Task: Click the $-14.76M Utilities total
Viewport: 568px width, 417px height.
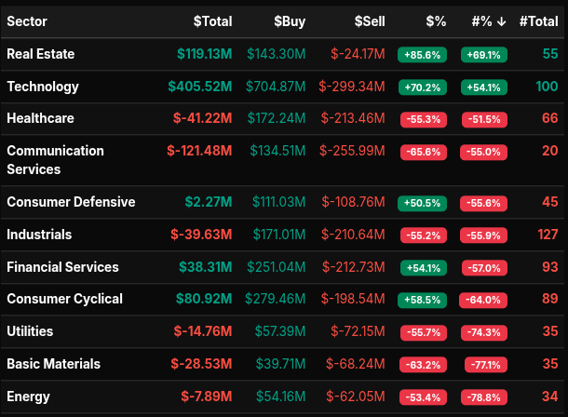Action: point(203,331)
